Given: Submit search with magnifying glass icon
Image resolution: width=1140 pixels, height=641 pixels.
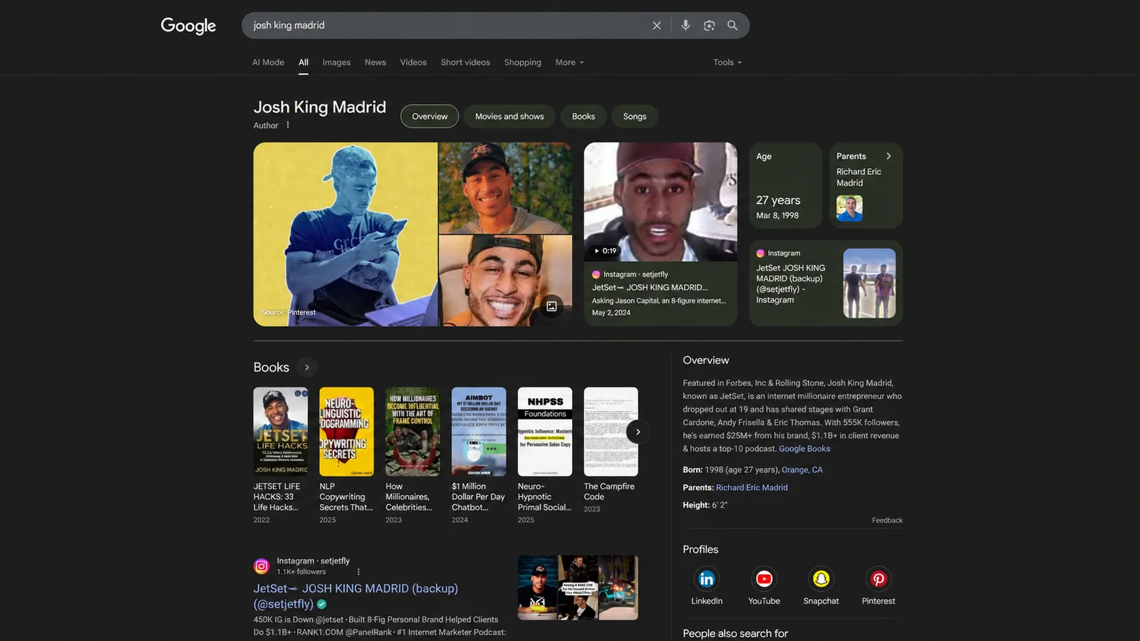Looking at the screenshot, I should [x=732, y=26].
